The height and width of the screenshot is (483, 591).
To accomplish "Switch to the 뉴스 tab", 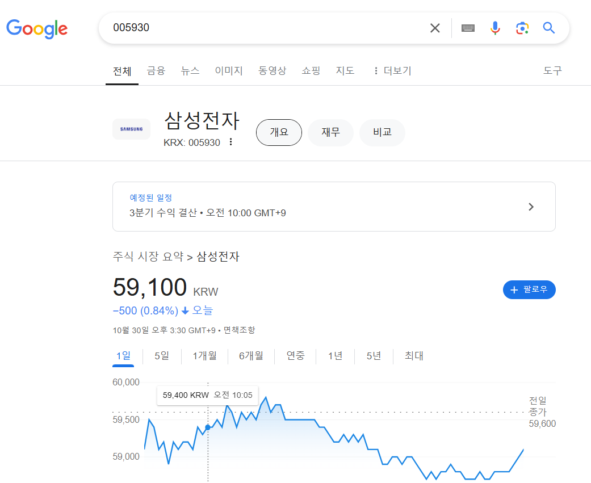I will click(190, 70).
